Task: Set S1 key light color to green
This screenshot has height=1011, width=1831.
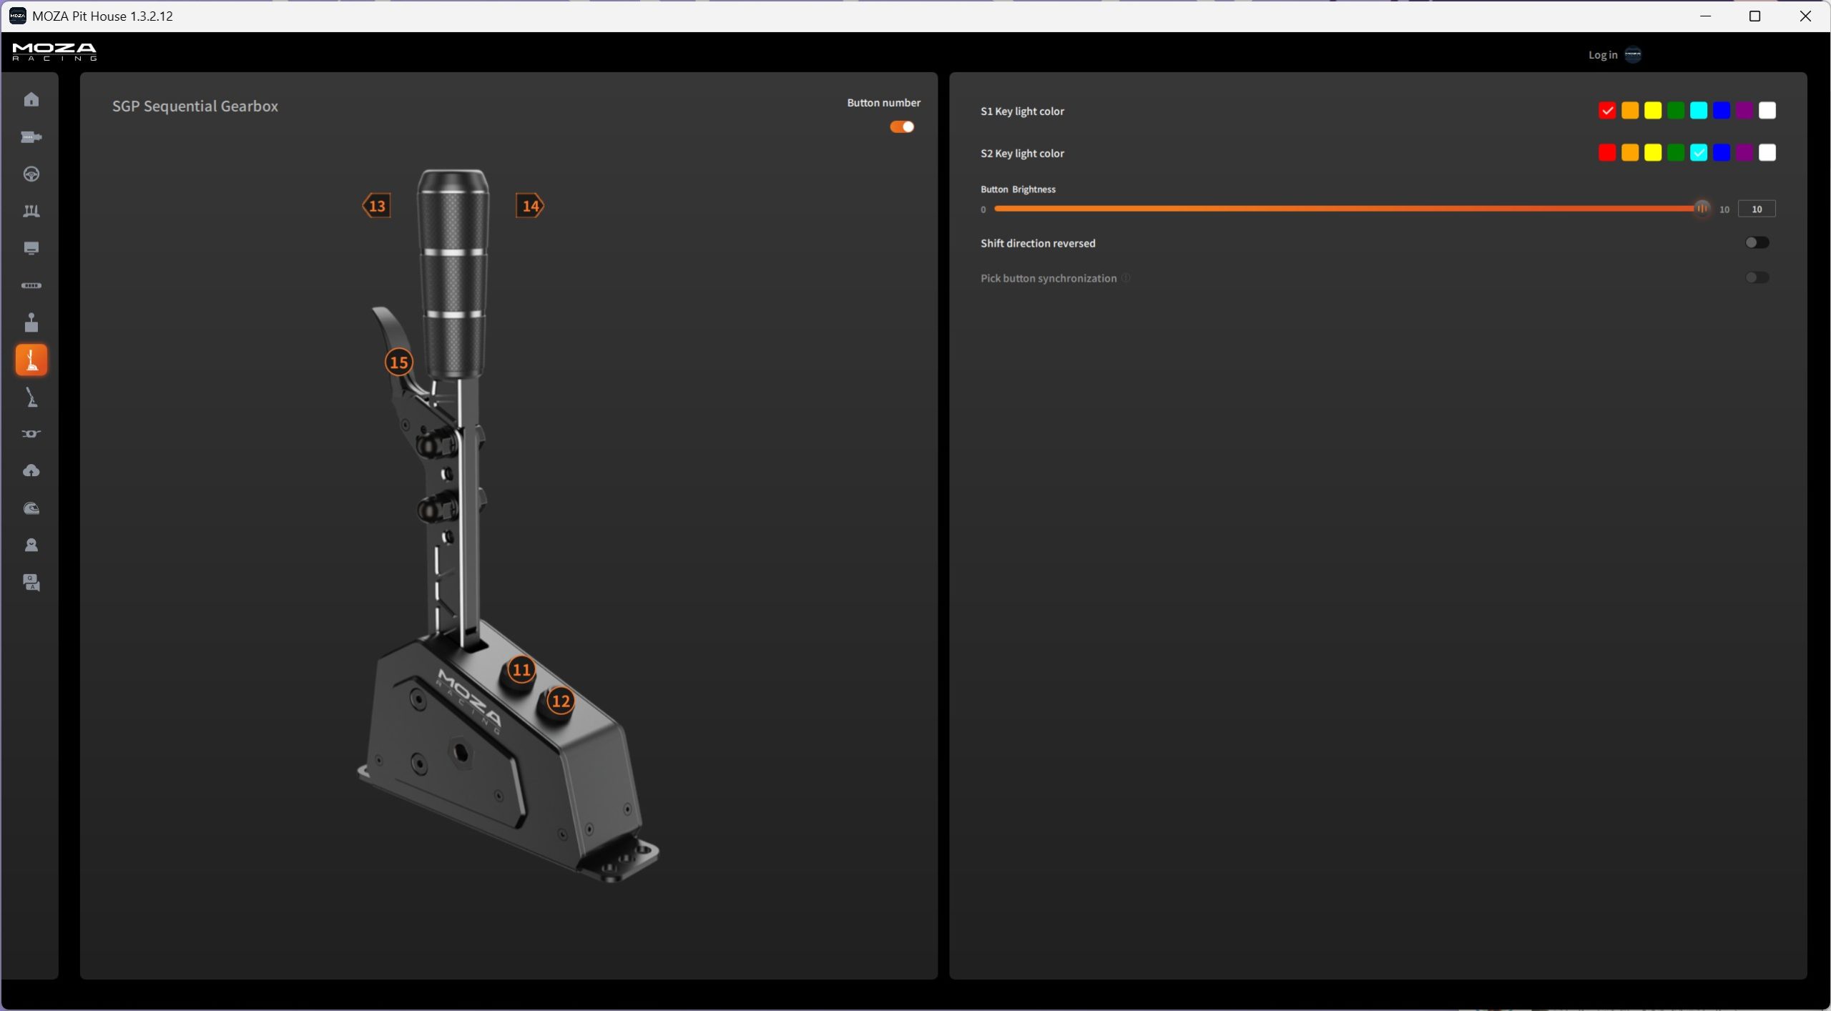Action: (x=1676, y=110)
